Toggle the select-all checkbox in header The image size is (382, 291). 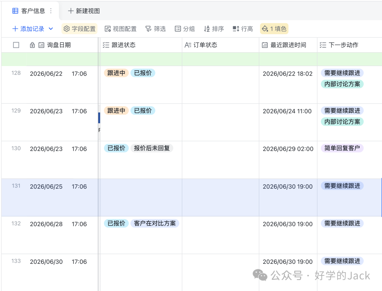coord(16,45)
